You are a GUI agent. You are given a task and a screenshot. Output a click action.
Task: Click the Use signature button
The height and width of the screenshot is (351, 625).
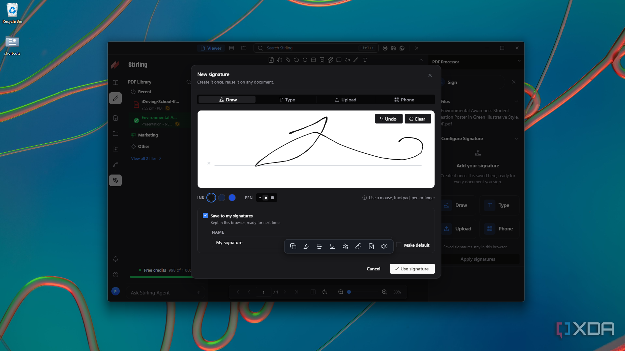(412, 269)
